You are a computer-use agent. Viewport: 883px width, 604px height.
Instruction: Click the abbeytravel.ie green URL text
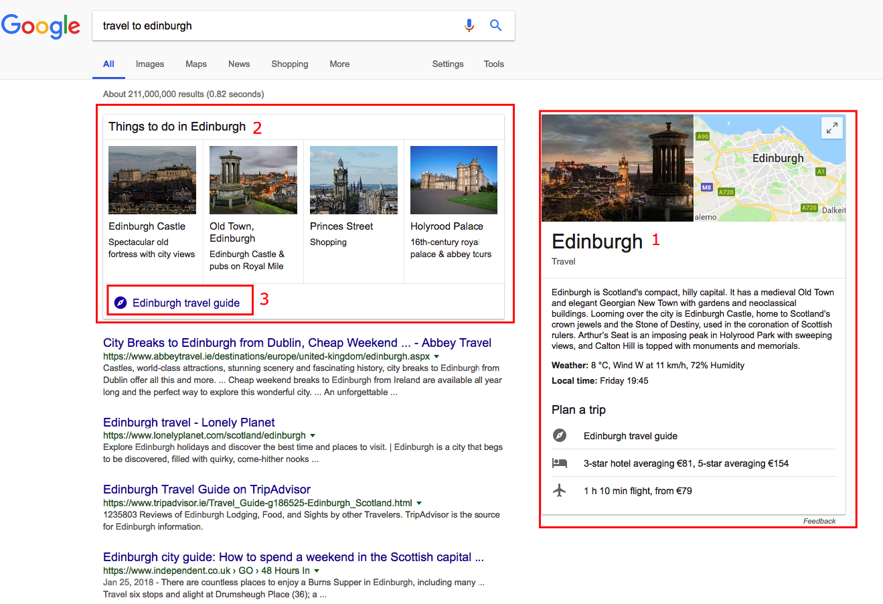tap(266, 357)
